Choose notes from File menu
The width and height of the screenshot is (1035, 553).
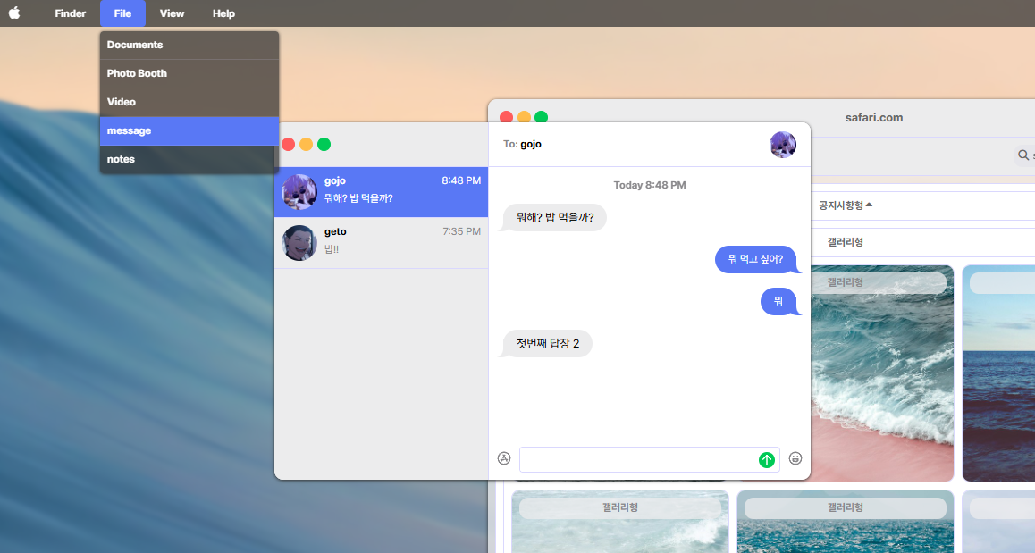coord(189,159)
